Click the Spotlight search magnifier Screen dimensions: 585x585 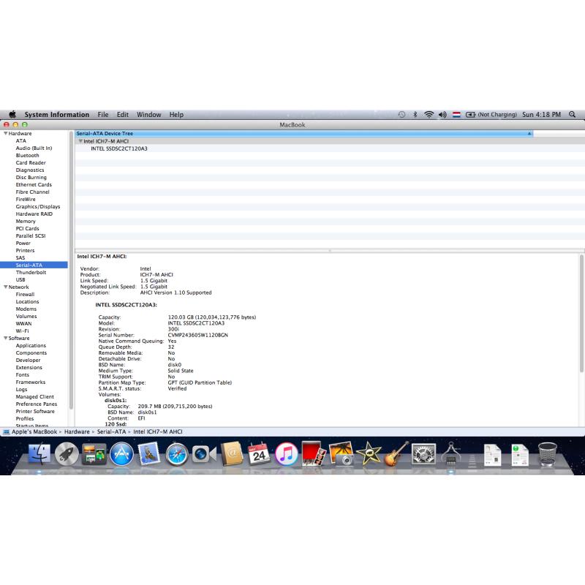coord(572,114)
